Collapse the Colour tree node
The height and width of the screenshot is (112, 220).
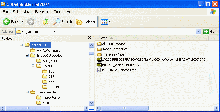tap(33, 66)
